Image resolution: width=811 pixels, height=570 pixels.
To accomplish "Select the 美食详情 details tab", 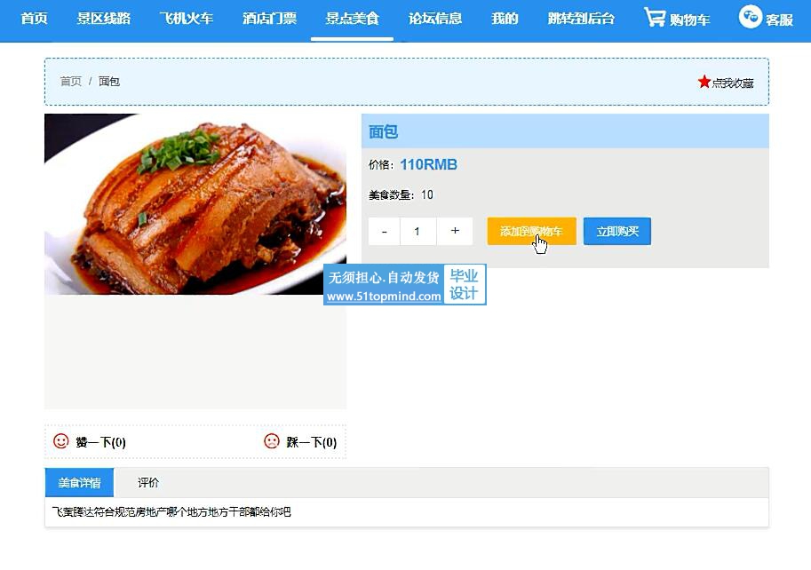I will [x=79, y=483].
